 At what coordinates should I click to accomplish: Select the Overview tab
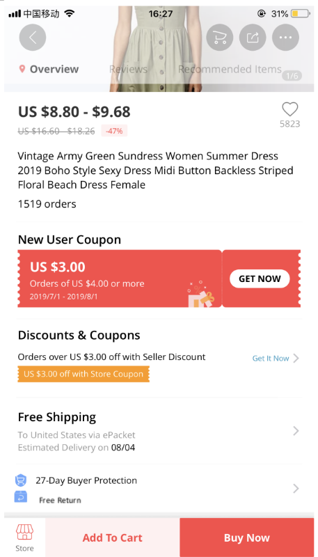pos(54,69)
